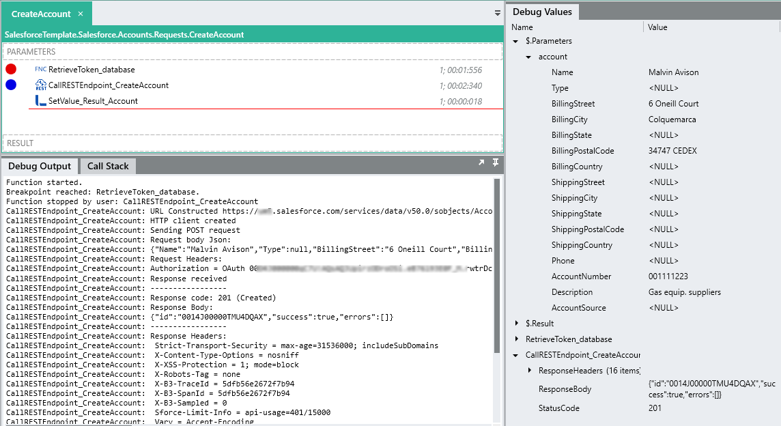The image size is (781, 426).
Task: Click the PARAMETERS section header
Action: (x=253, y=52)
